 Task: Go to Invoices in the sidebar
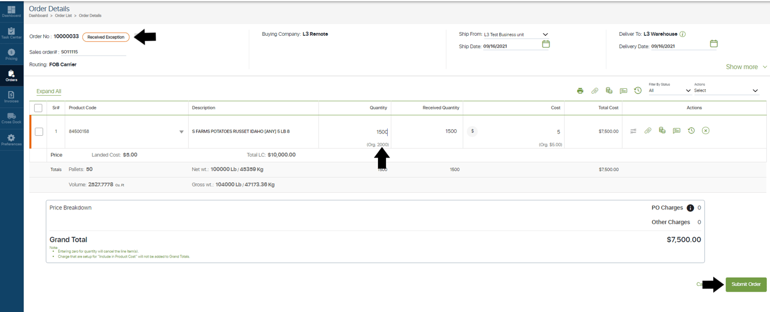pyautogui.click(x=11, y=97)
